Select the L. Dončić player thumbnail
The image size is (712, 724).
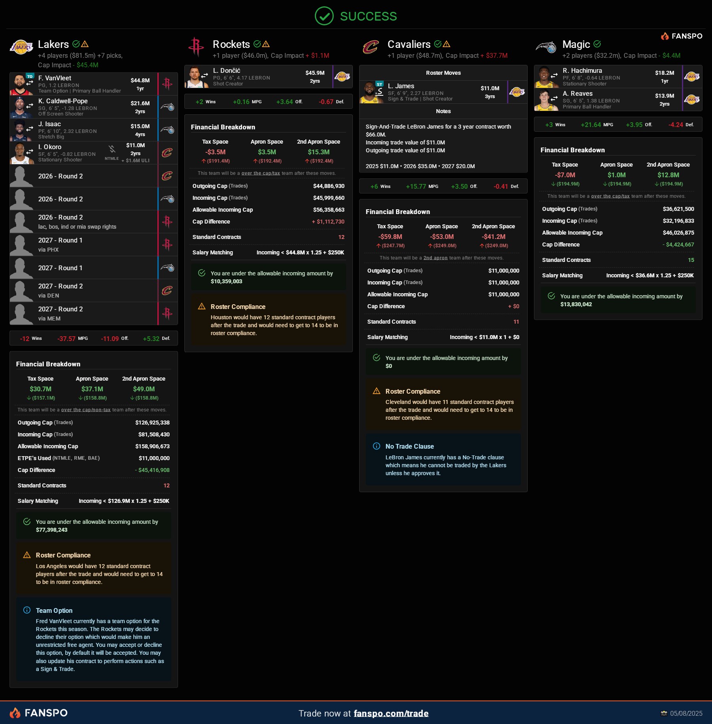pyautogui.click(x=196, y=76)
